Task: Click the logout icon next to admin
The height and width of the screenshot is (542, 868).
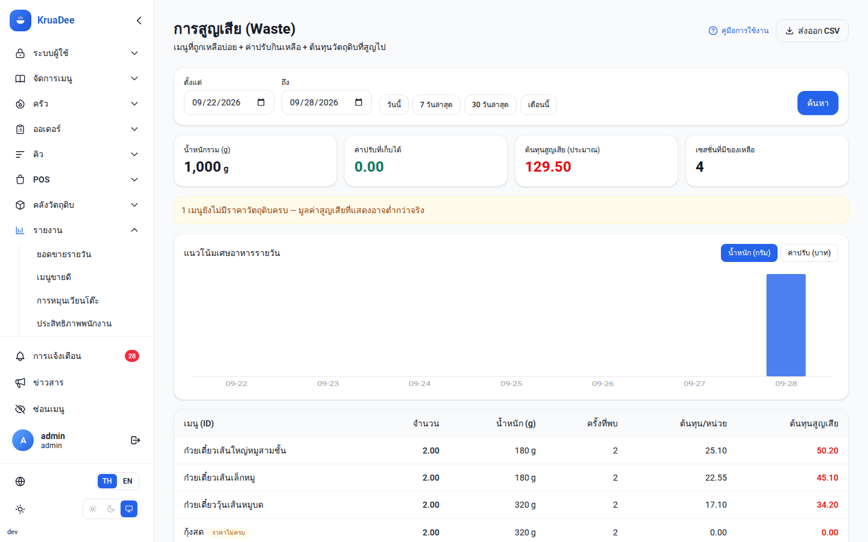Action: 136,440
